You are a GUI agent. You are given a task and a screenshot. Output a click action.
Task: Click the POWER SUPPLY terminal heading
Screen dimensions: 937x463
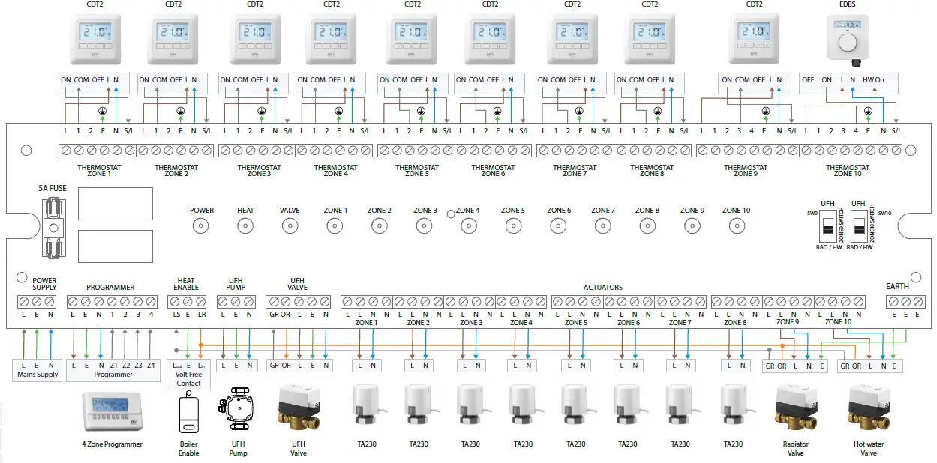pyautogui.click(x=44, y=284)
